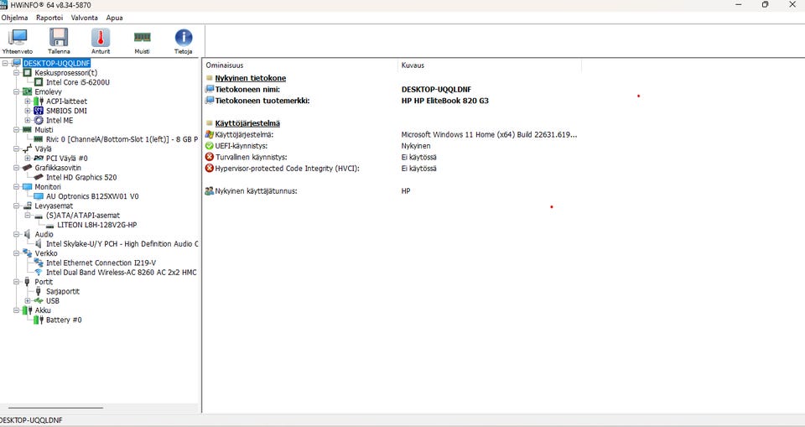Open the Apua menu
This screenshot has width=805, height=427.
pos(115,18)
